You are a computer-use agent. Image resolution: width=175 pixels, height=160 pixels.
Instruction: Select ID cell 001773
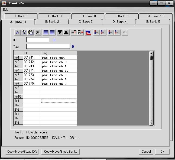[x=32, y=75]
